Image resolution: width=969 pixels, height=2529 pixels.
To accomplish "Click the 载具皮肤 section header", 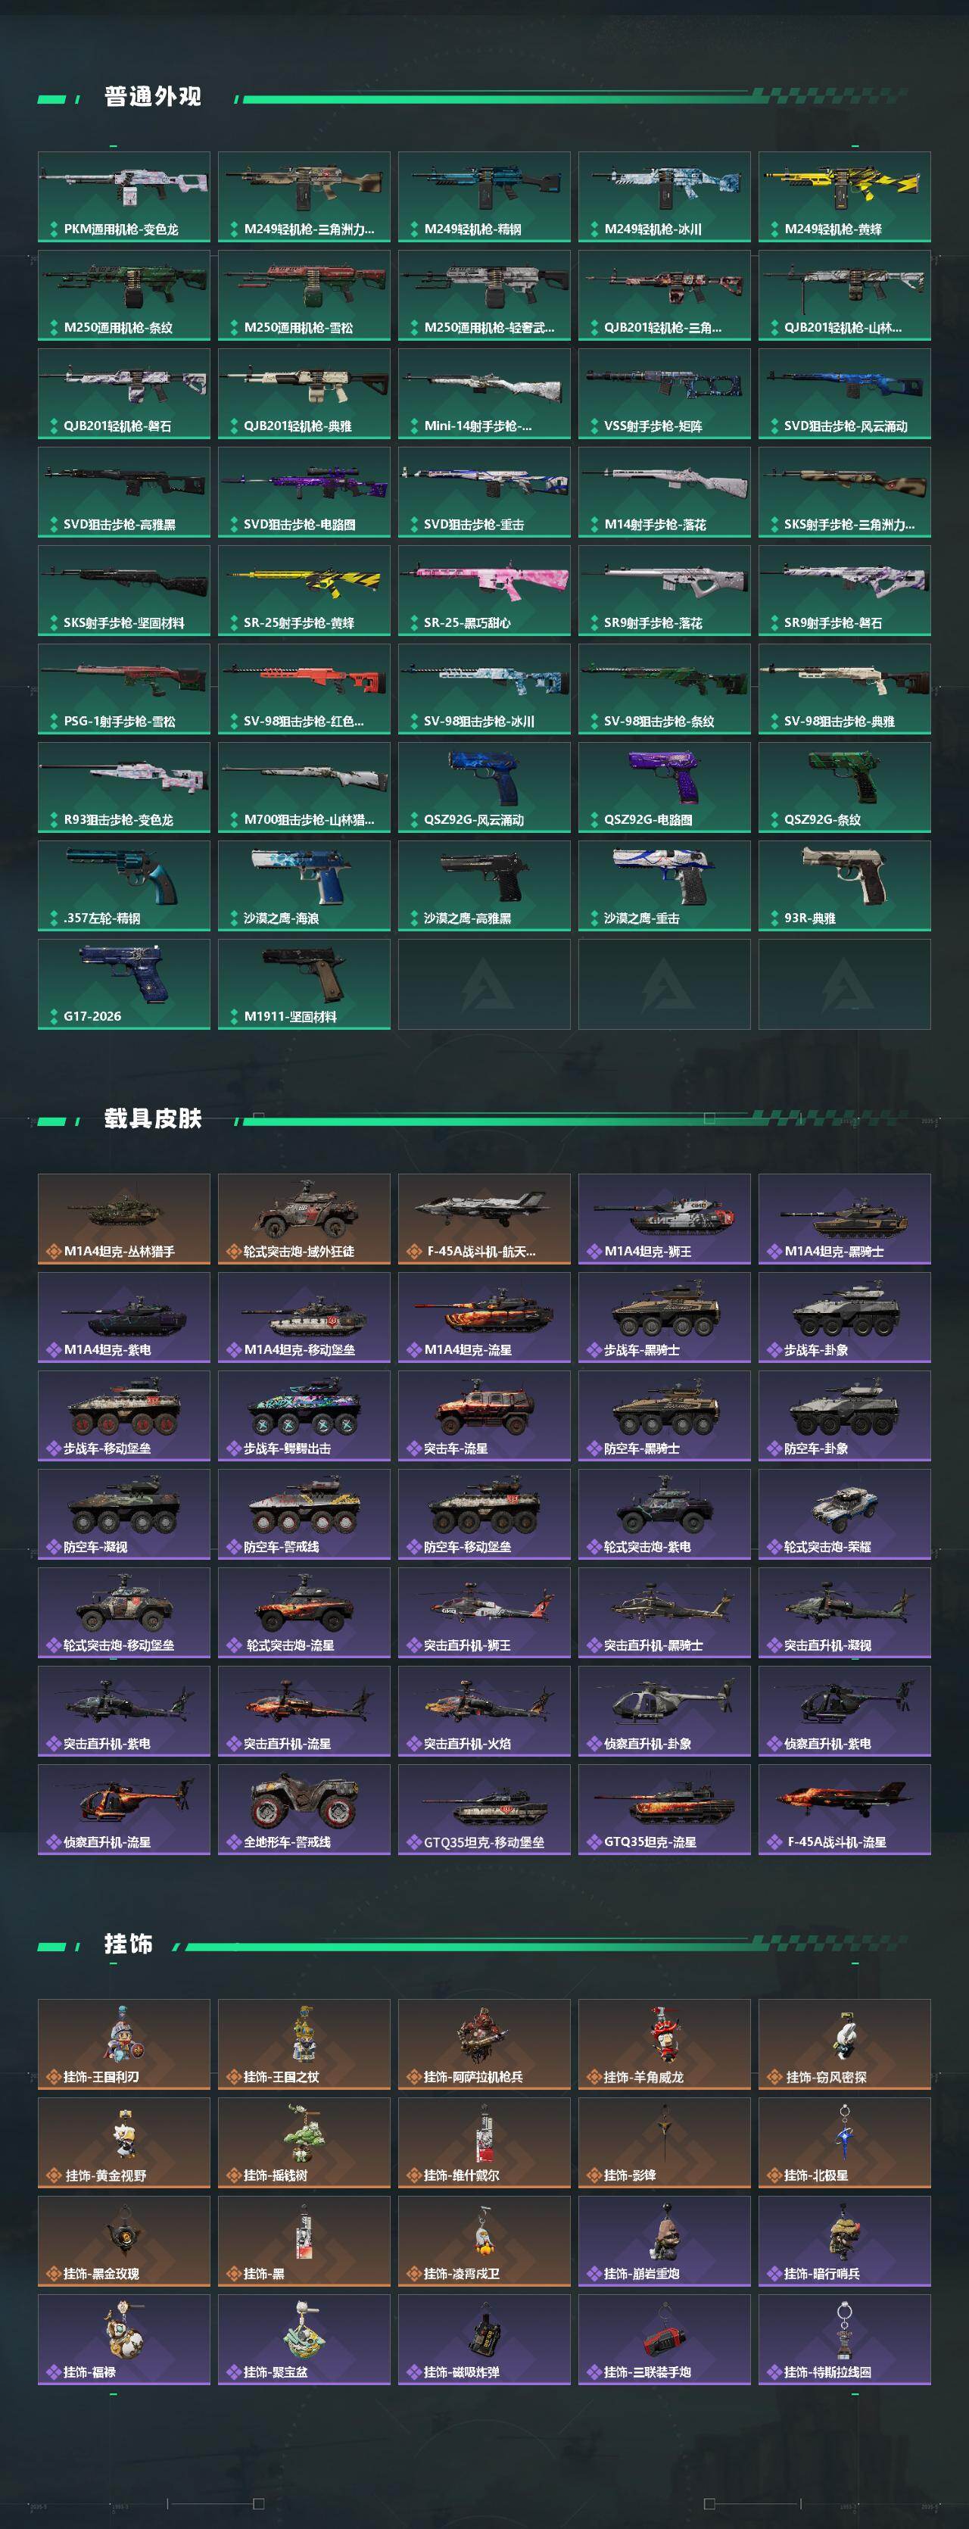I will [152, 1118].
